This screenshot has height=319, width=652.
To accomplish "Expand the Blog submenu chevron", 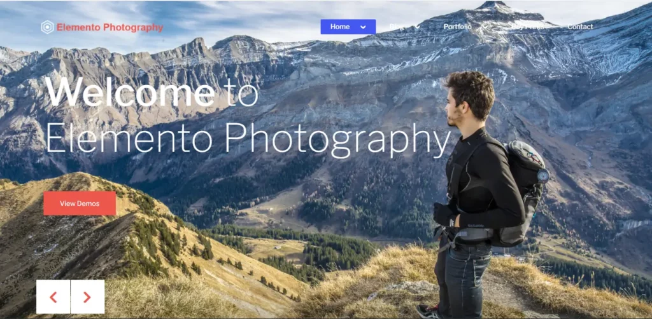I will (x=417, y=27).
